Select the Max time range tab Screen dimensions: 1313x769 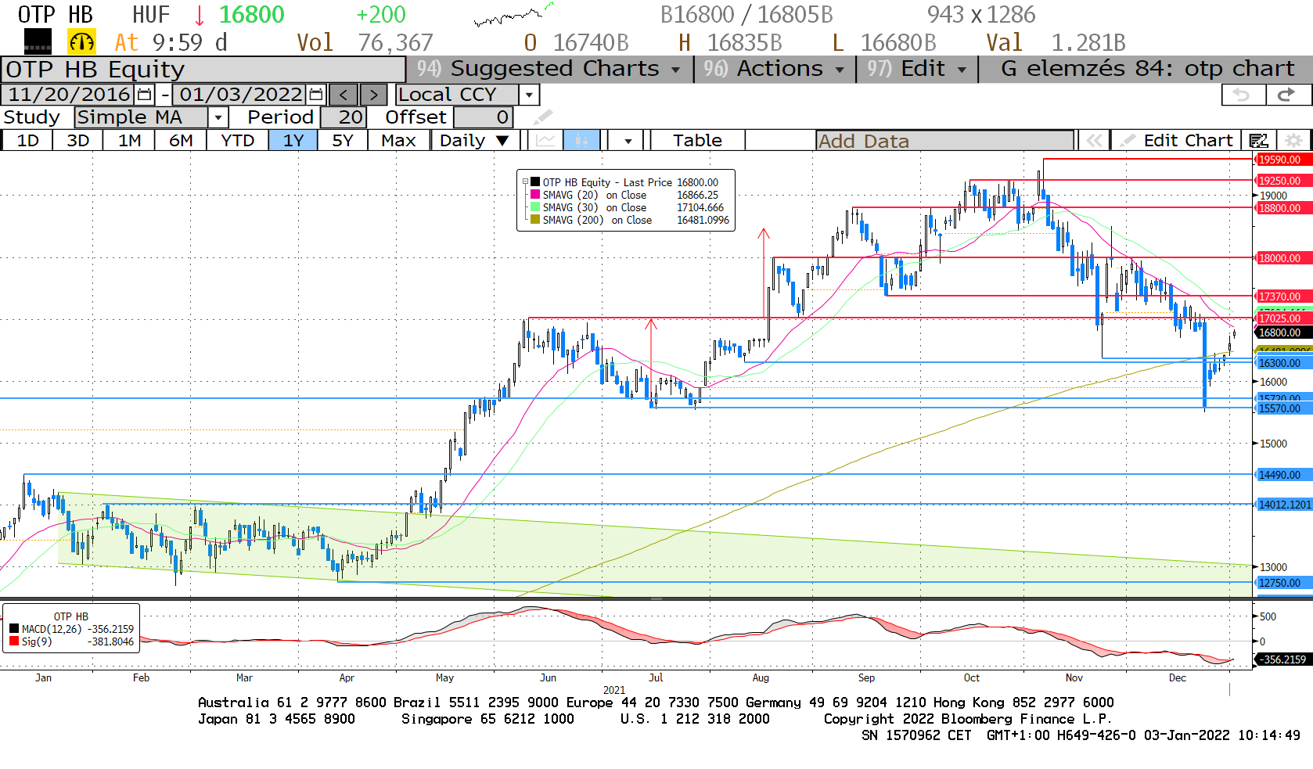coord(398,141)
